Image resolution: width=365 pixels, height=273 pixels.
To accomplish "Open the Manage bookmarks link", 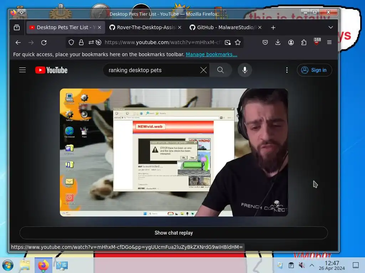I will point(211,54).
